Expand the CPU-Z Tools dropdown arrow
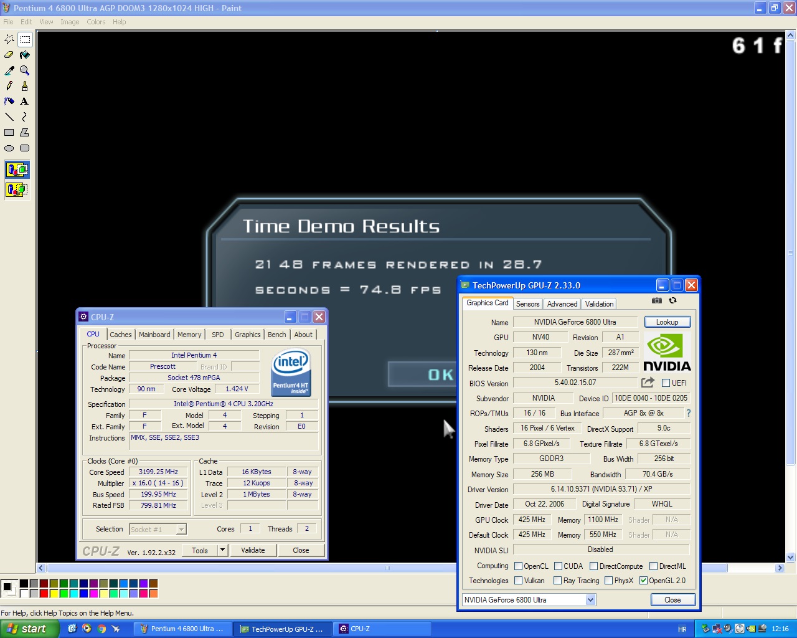This screenshot has width=797, height=638. pos(223,550)
